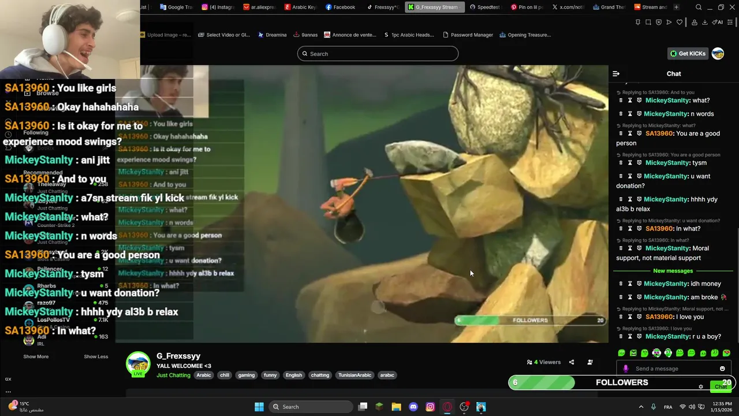
Task: Click the Get KICKs button
Action: pos(688,53)
